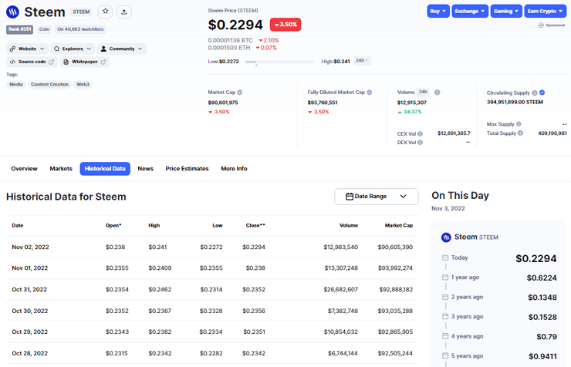Click the Open* column header
The width and height of the screenshot is (571, 367).
coord(113,225)
